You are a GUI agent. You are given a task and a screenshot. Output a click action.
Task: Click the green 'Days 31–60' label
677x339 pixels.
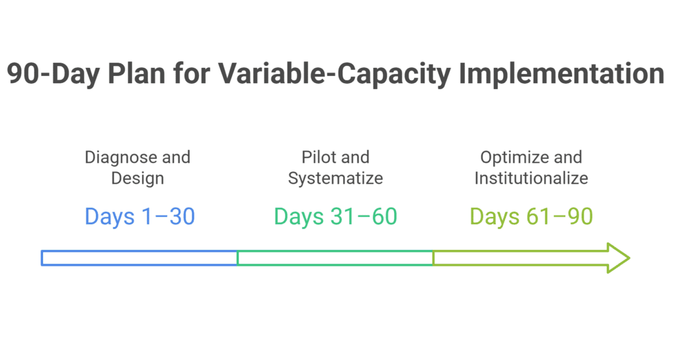[x=335, y=216]
